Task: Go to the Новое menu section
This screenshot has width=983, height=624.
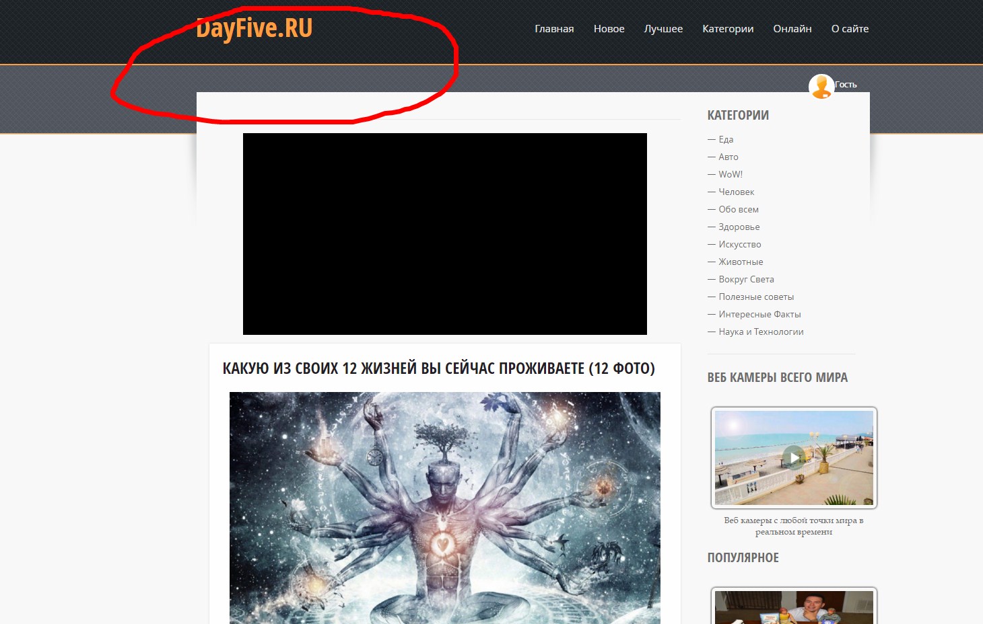Action: 609,29
